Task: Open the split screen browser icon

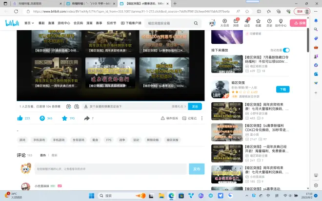Action: tap(259, 12)
